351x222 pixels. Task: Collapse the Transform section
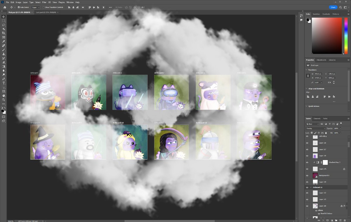[307, 70]
